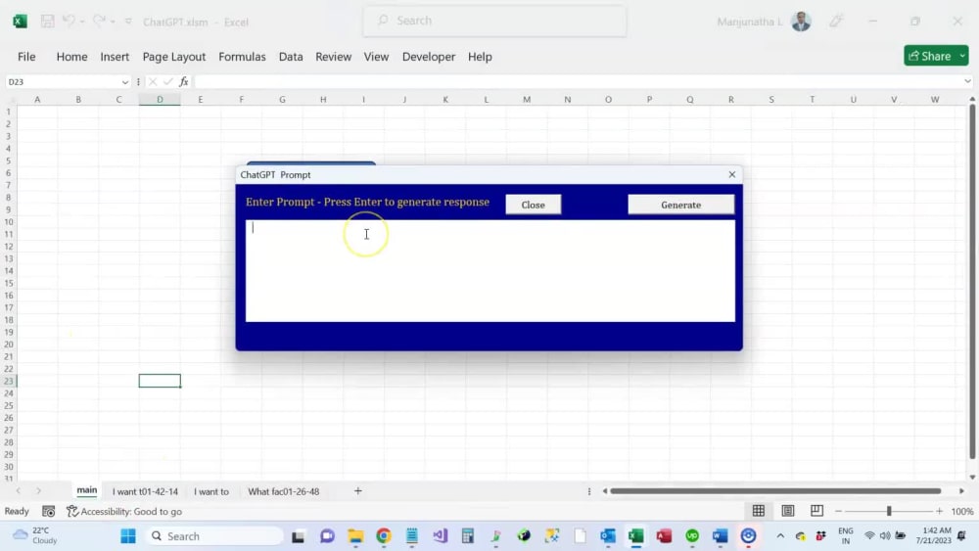This screenshot has width=979, height=551.
Task: Click the weather widget 22°C Cloudy
Action: pos(35,535)
